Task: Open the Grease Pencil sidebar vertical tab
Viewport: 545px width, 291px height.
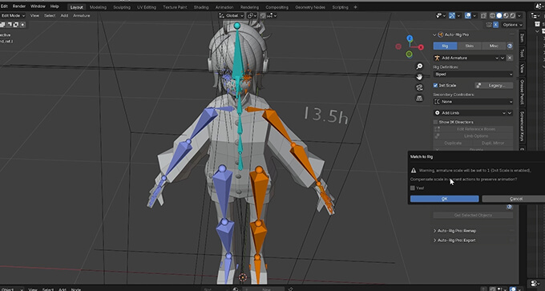Action: [522, 91]
